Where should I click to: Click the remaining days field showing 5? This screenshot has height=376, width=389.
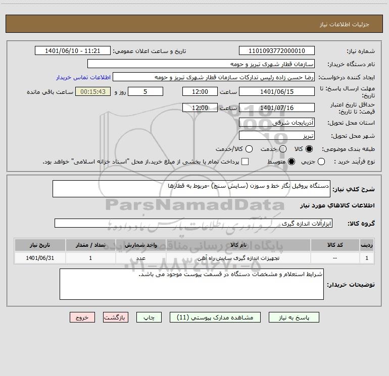145,91
